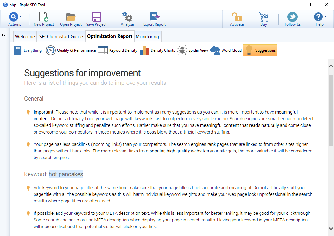Open an existing project via Open Project

[x=71, y=17]
